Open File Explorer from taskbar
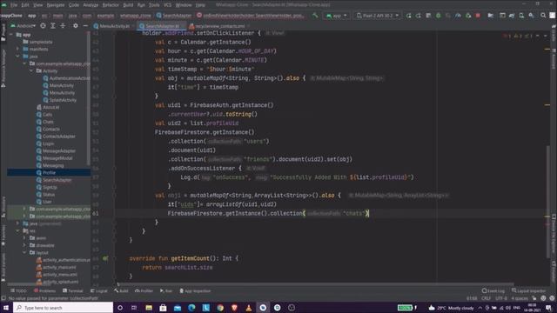The width and height of the screenshot is (557, 313). point(149,308)
